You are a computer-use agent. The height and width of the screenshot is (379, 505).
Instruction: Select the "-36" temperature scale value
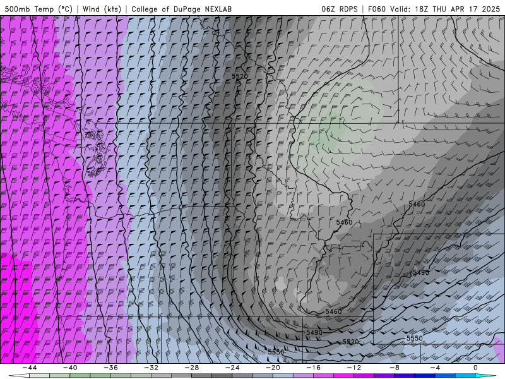click(x=110, y=368)
